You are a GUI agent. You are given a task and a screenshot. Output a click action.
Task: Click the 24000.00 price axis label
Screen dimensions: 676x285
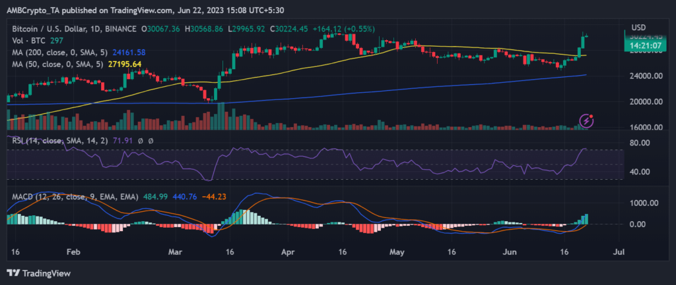click(x=646, y=76)
